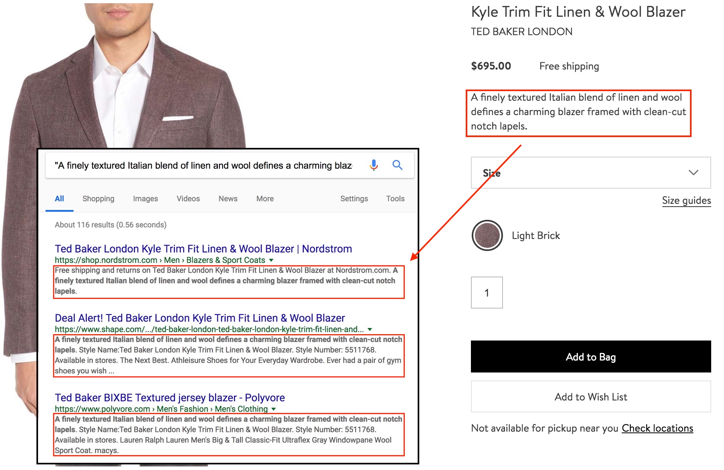Open search Settings
724x470 pixels.
tap(354, 199)
